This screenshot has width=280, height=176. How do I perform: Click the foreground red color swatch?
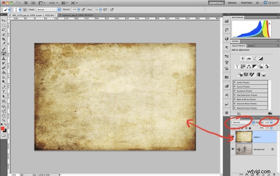[2, 129]
